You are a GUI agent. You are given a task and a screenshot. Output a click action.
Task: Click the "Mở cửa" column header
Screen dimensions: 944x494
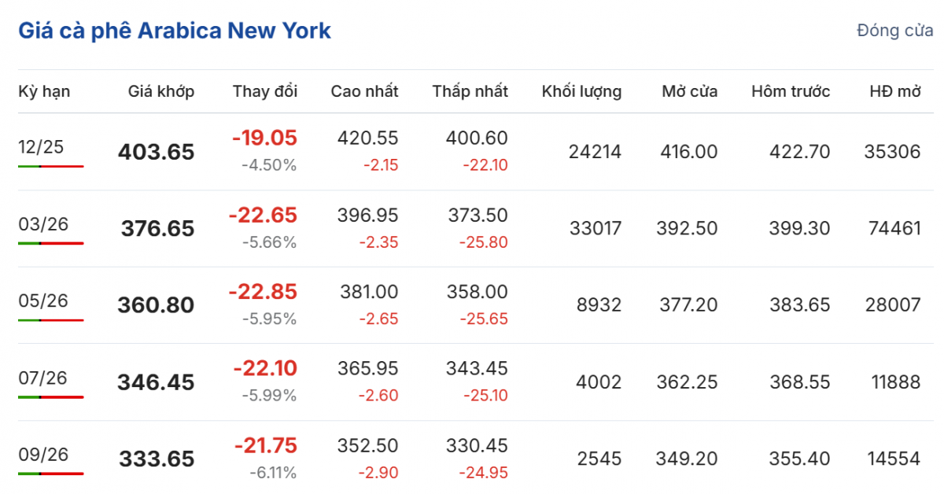click(x=689, y=91)
